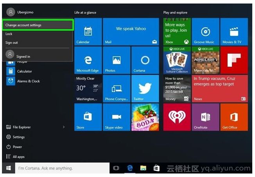Click the Play and explore heading

click(175, 12)
